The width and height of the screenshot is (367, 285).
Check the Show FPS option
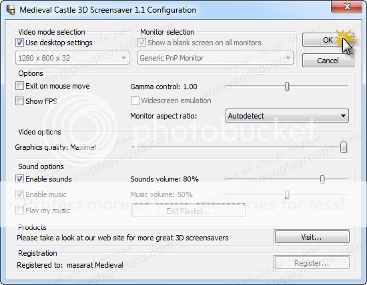pyautogui.click(x=19, y=101)
